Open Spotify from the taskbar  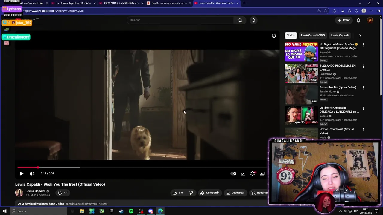(x=131, y=211)
